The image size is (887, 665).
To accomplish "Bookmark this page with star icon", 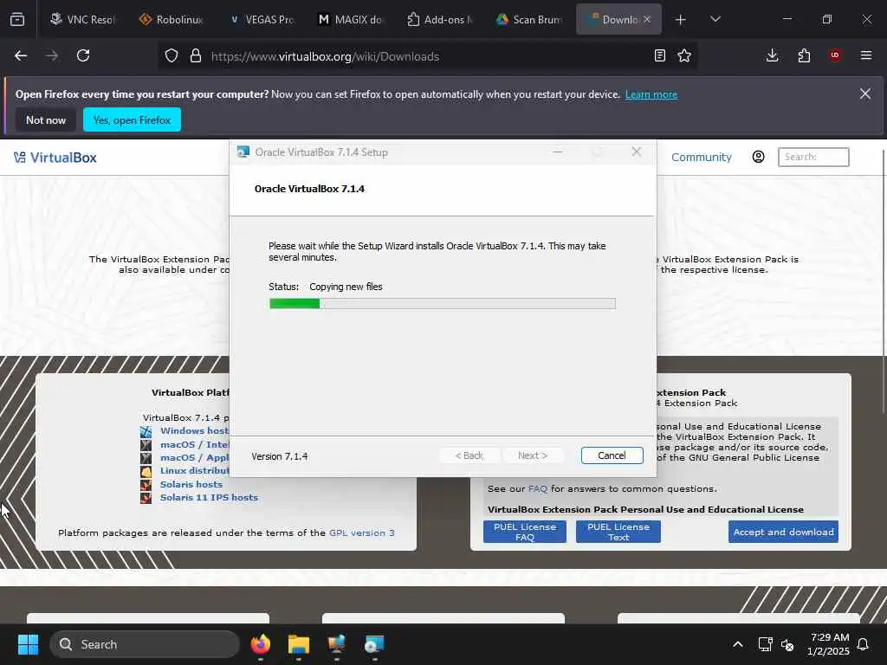I will (x=684, y=56).
